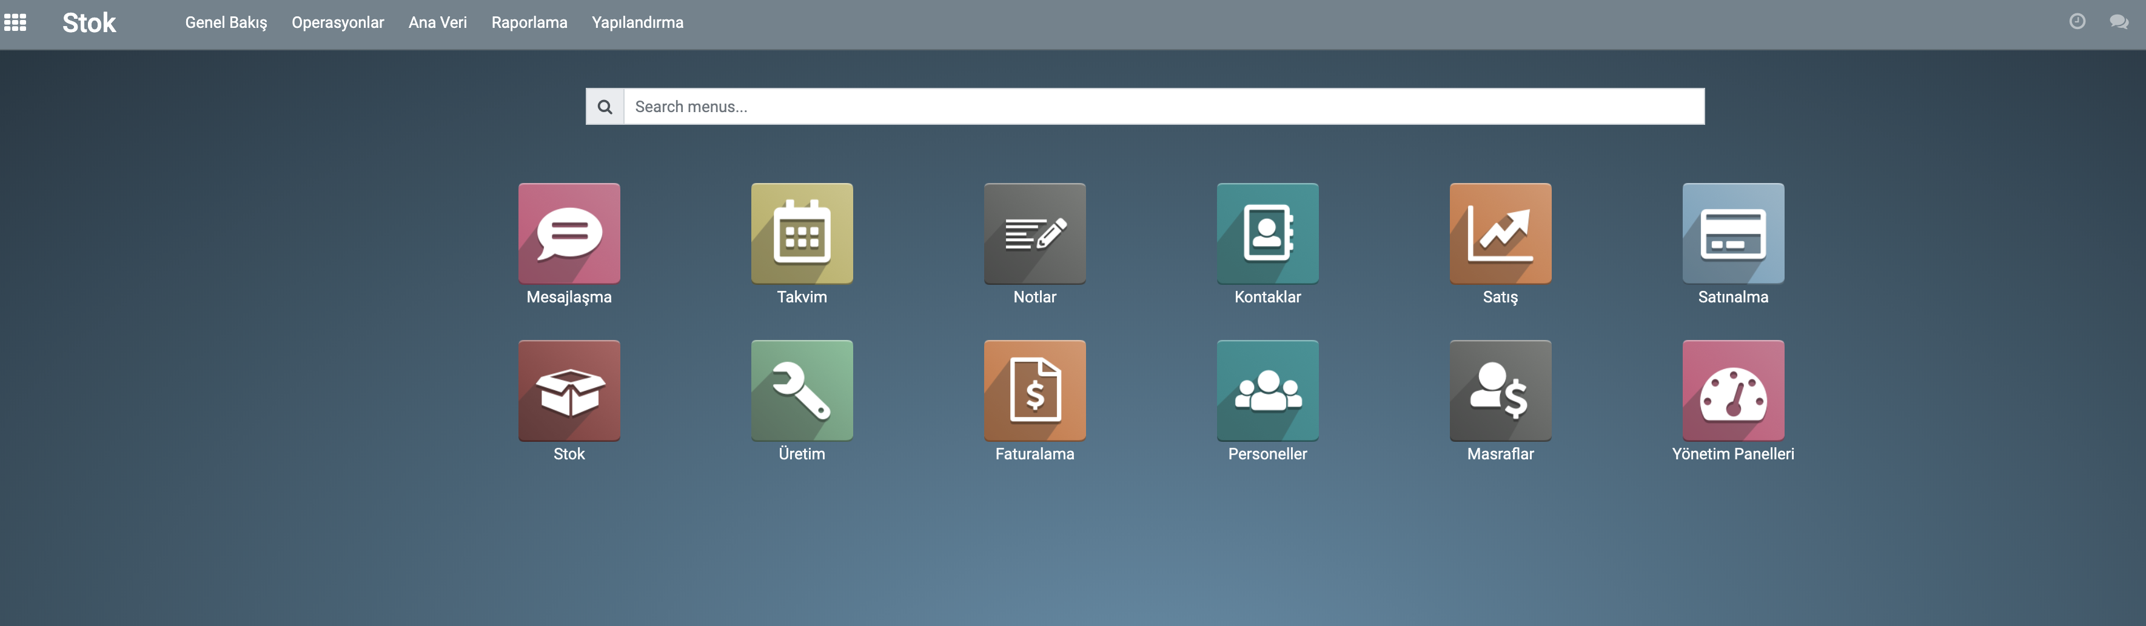2146x626 pixels.
Task: Open the Operasyonlar menu
Action: [337, 22]
